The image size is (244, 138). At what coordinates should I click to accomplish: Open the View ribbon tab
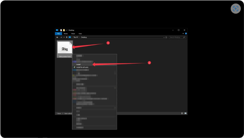click(80, 33)
